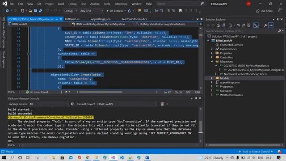
Task: Pin the Package Manager Console panel
Action: (196, 98)
